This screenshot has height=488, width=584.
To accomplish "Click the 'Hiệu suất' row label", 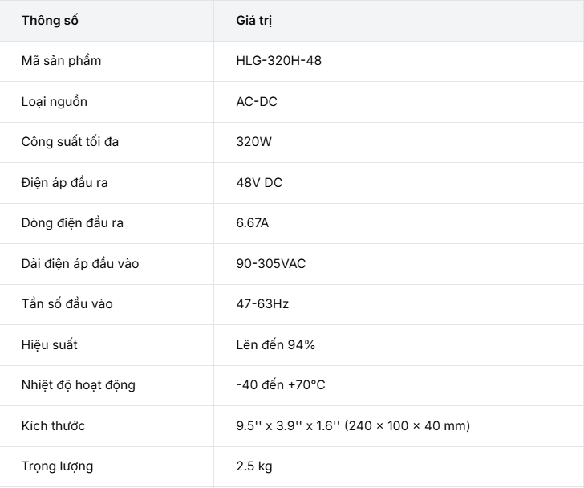I will point(49,345).
